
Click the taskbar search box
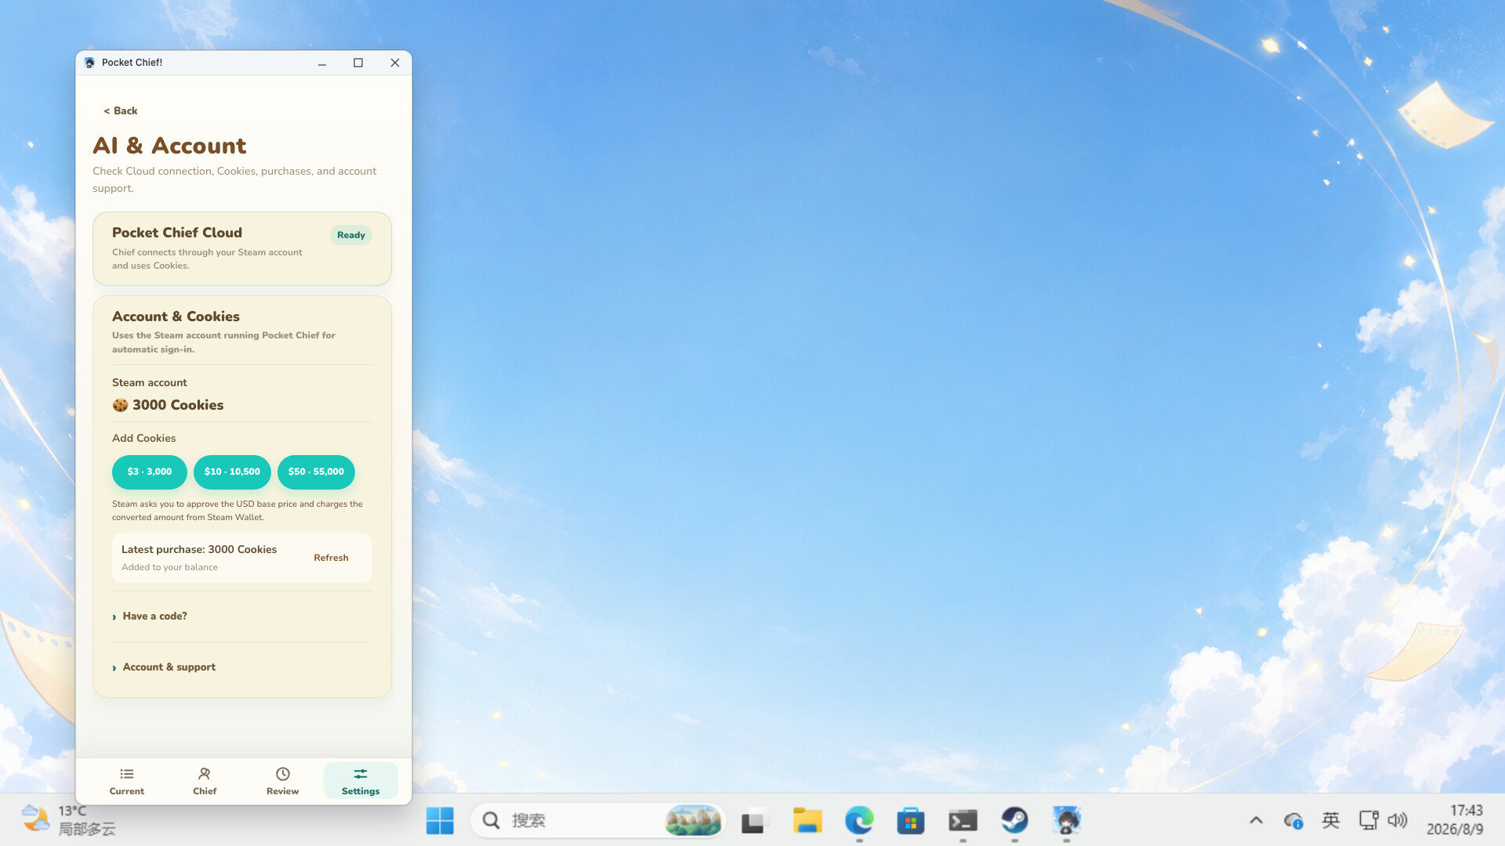[x=598, y=820]
